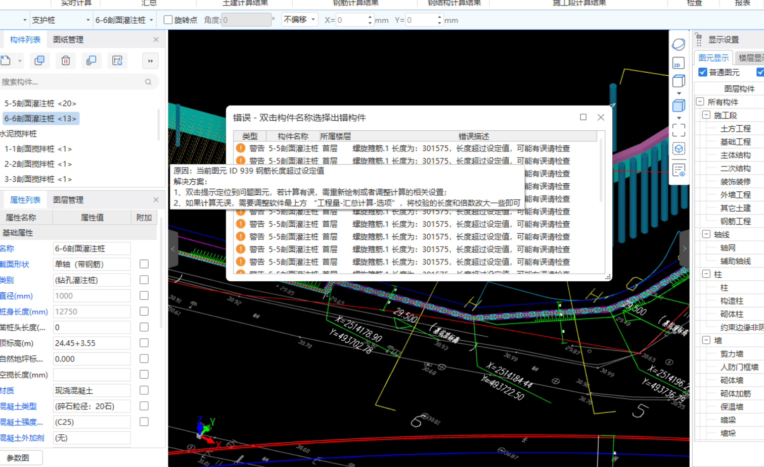Viewport: 764px width, 467px height.
Task: Click the 参数图 button
Action: pyautogui.click(x=18, y=458)
